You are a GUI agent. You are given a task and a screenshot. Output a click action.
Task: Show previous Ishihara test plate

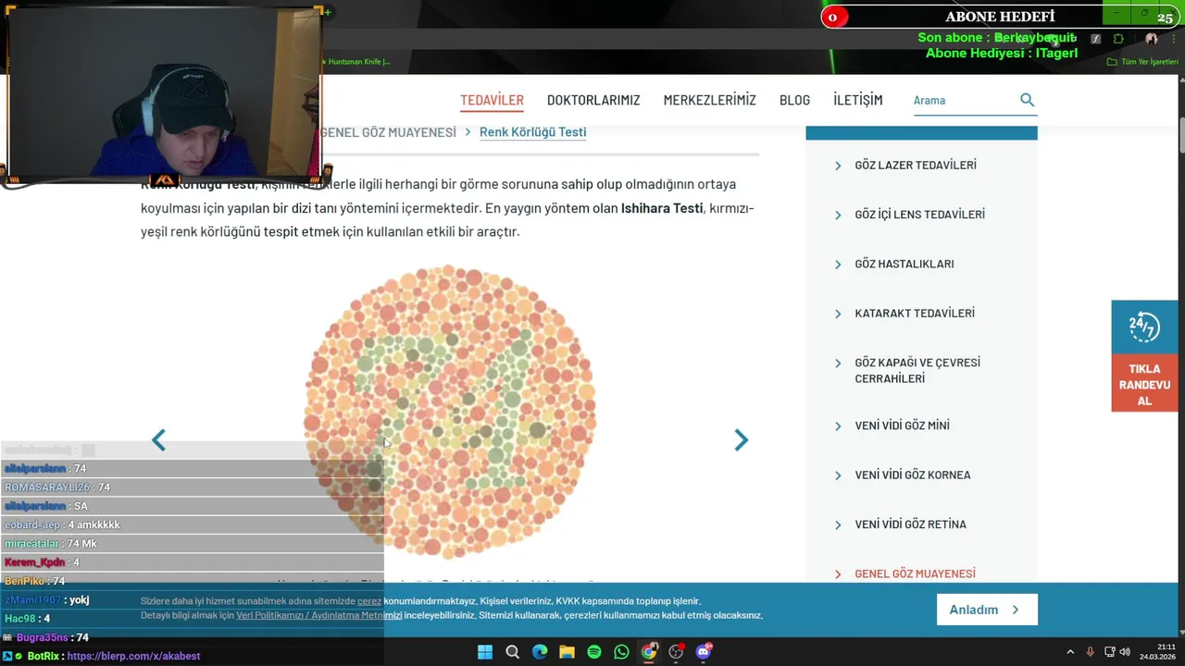point(158,440)
